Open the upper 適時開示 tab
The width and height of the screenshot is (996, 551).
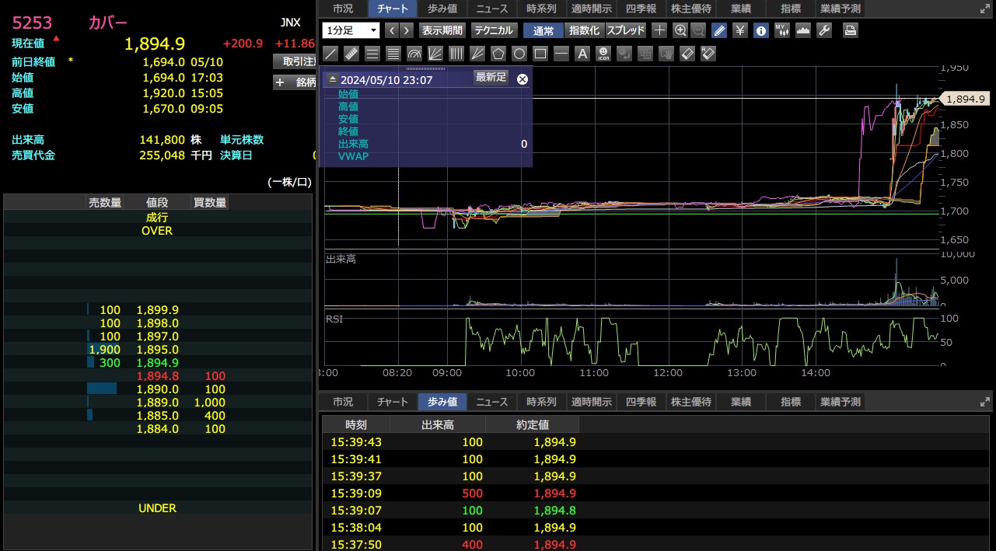pos(592,9)
